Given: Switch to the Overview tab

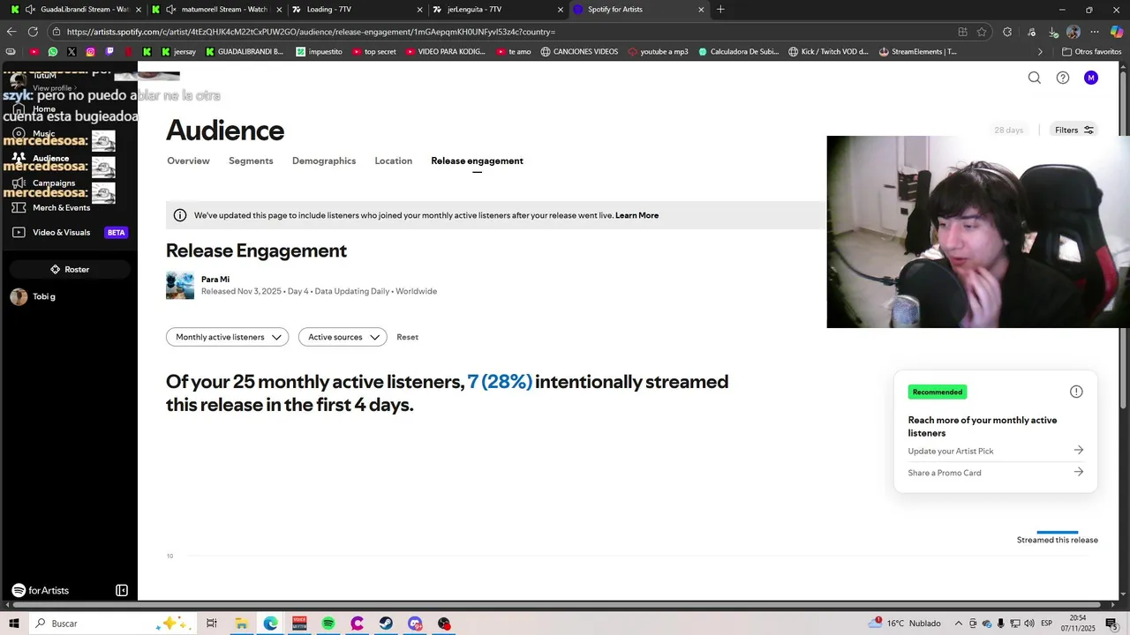Looking at the screenshot, I should [x=188, y=161].
